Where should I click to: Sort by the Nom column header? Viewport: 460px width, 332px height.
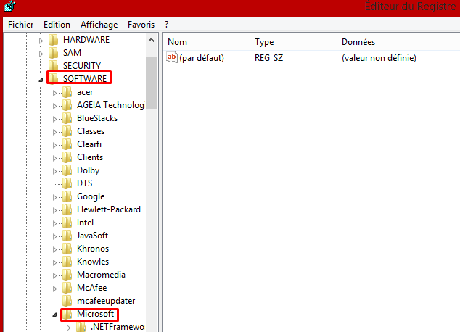point(206,42)
